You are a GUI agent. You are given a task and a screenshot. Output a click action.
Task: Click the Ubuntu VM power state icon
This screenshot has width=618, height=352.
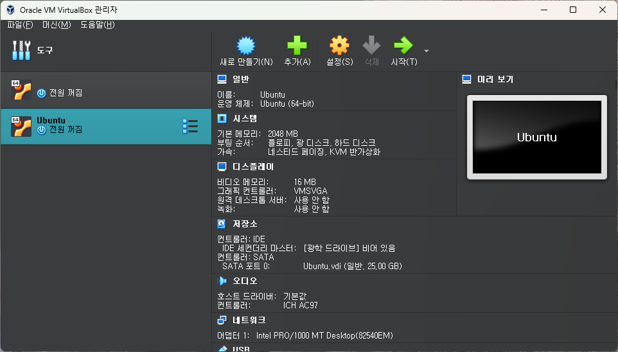pyautogui.click(x=41, y=130)
